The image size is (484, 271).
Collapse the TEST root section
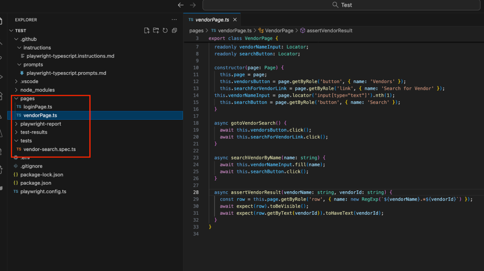click(x=20, y=31)
